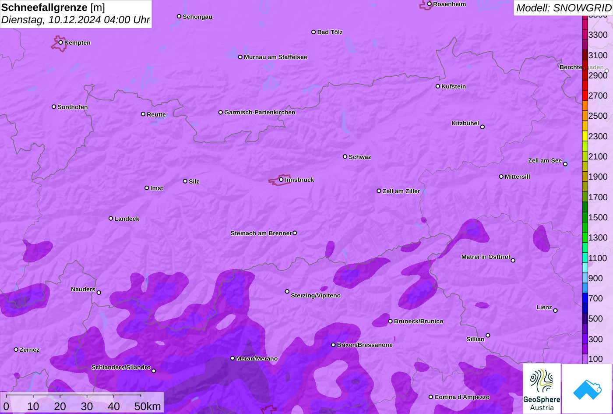The image size is (613, 414).
Task: Click the Lienz marker dot
Action: pos(555,311)
